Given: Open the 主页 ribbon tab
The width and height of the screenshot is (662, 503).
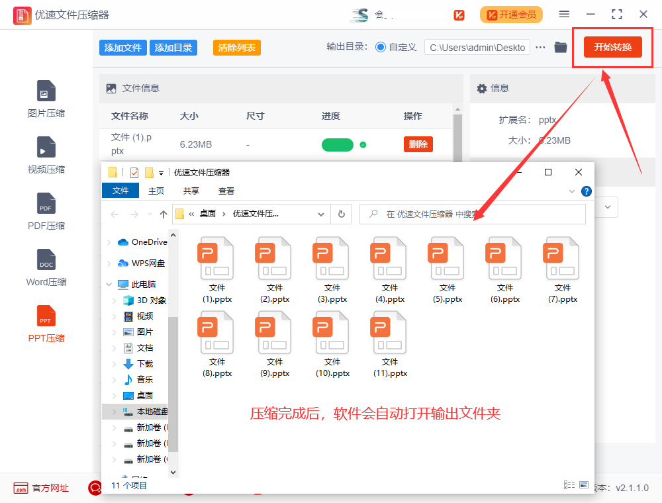Looking at the screenshot, I should tap(156, 191).
